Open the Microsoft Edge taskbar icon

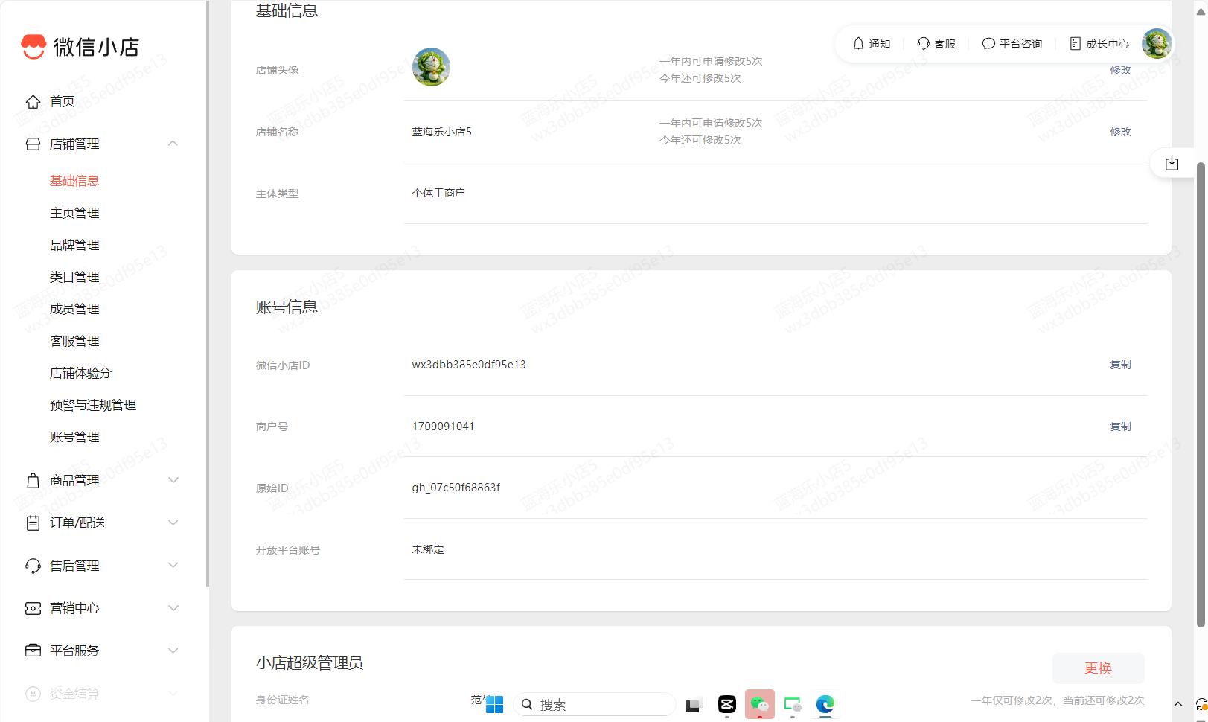point(825,703)
